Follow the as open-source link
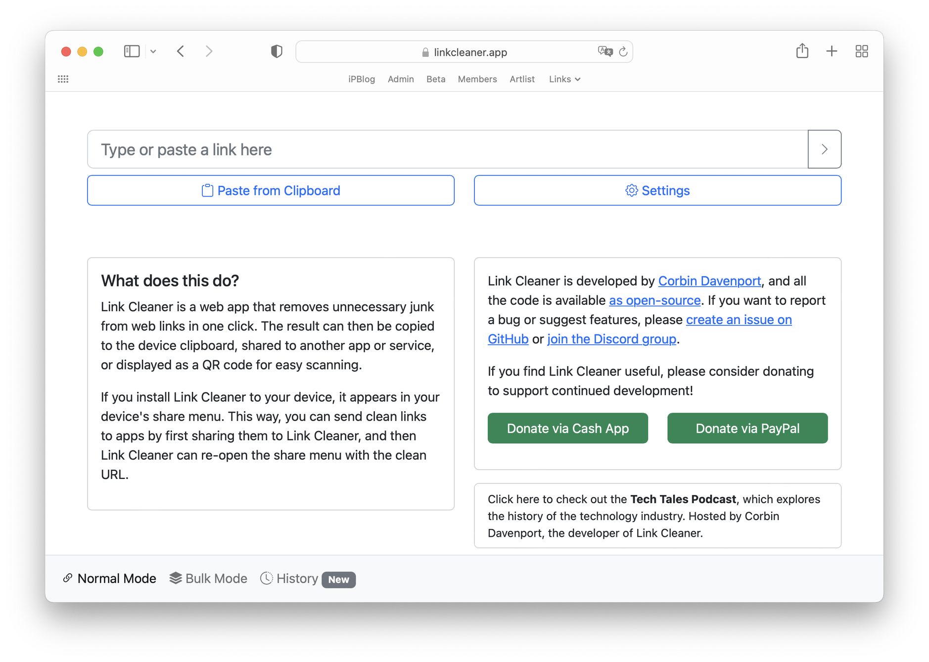This screenshot has width=929, height=662. coord(654,300)
